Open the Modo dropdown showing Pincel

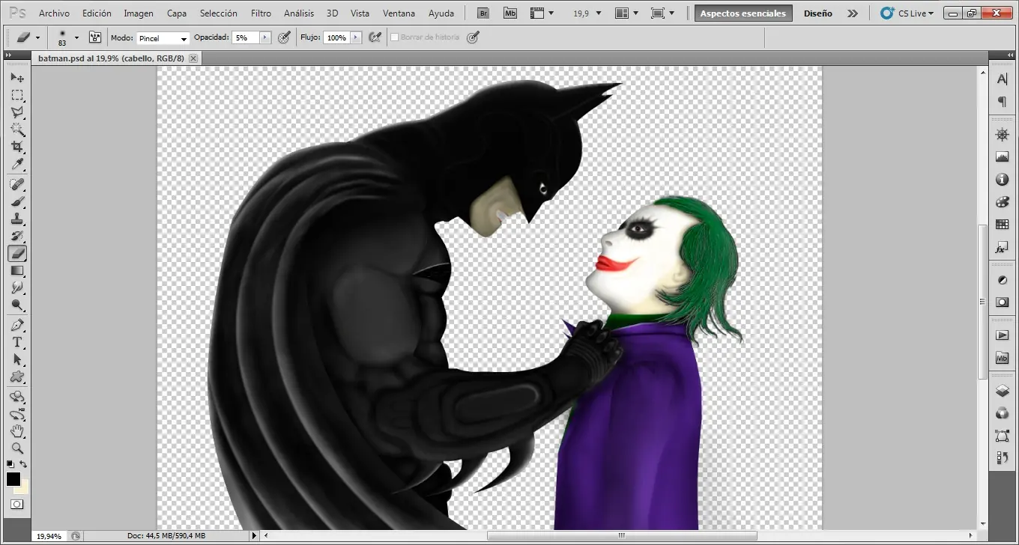point(163,37)
